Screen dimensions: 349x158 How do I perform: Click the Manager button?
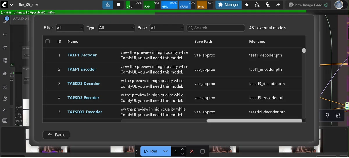point(229,5)
